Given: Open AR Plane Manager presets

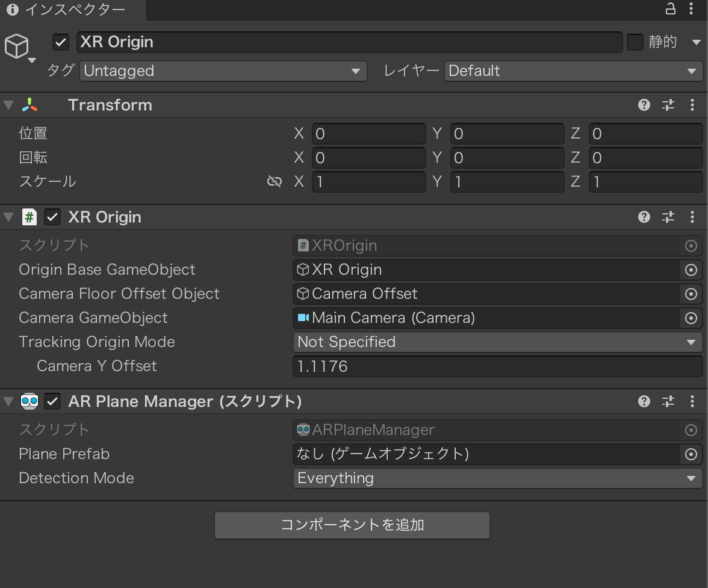Looking at the screenshot, I should (x=668, y=401).
